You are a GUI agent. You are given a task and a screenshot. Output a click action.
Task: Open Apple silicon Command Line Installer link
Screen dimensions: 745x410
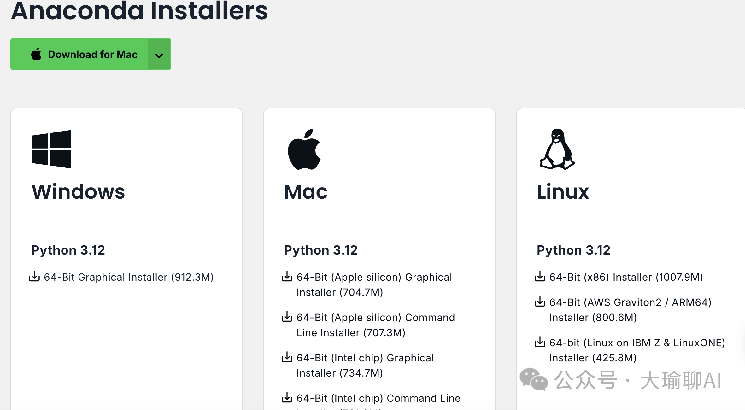[x=375, y=318]
